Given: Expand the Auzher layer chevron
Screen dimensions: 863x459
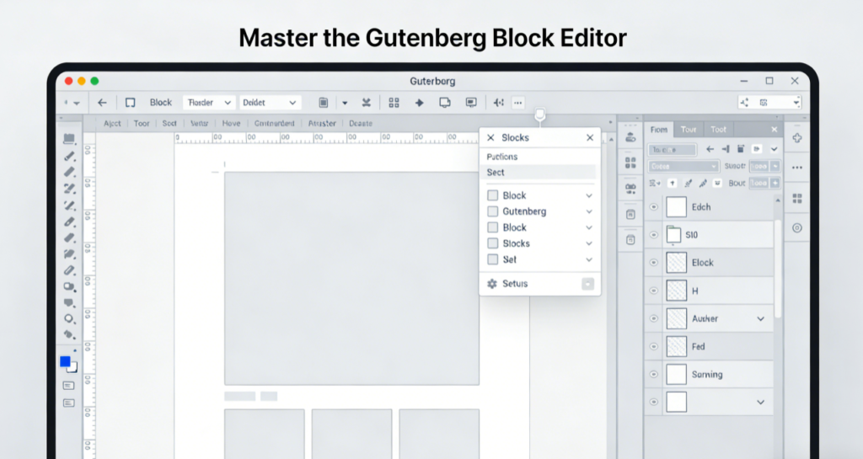Looking at the screenshot, I should coord(761,319).
